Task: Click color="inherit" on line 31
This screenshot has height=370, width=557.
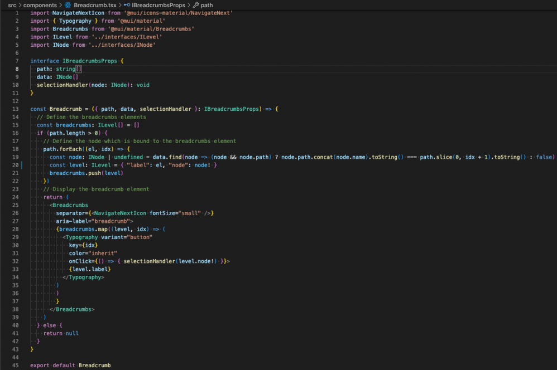Action: pyautogui.click(x=93, y=254)
